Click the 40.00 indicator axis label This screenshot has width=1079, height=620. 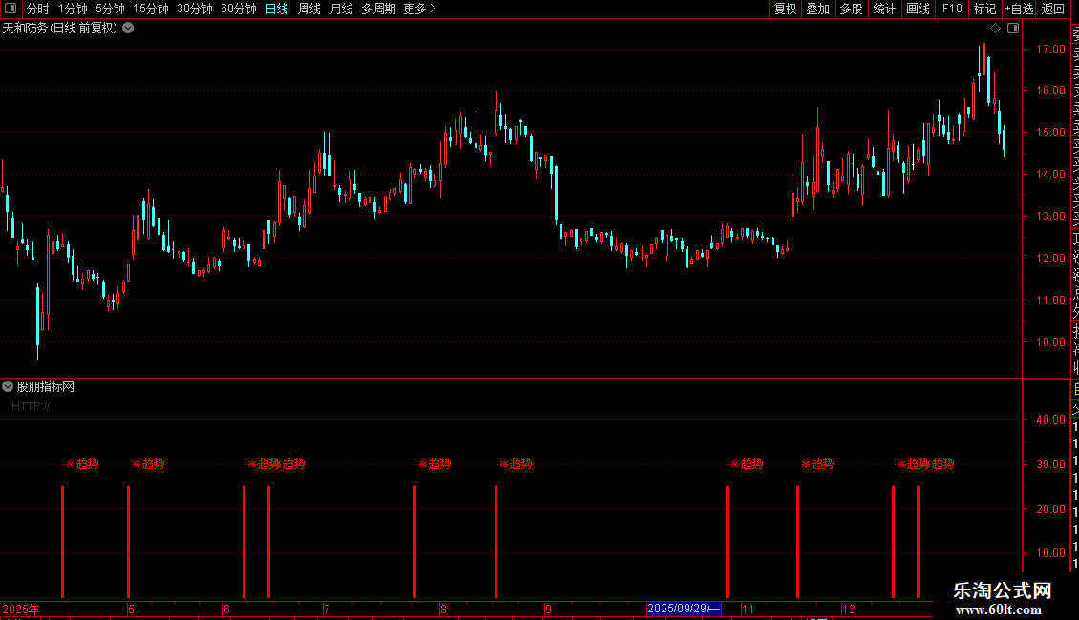pos(1050,420)
